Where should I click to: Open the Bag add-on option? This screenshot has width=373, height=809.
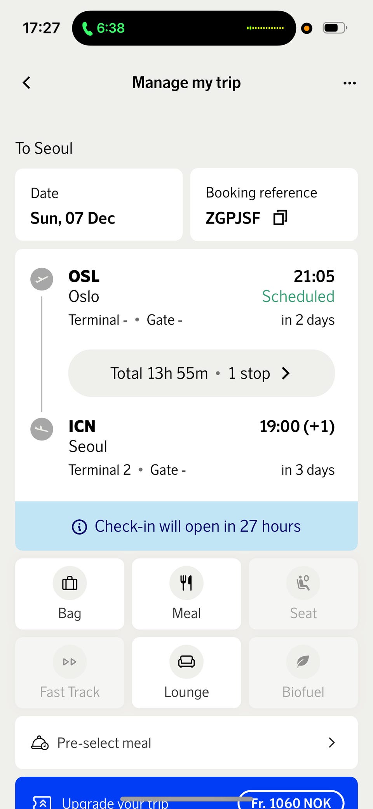(70, 593)
